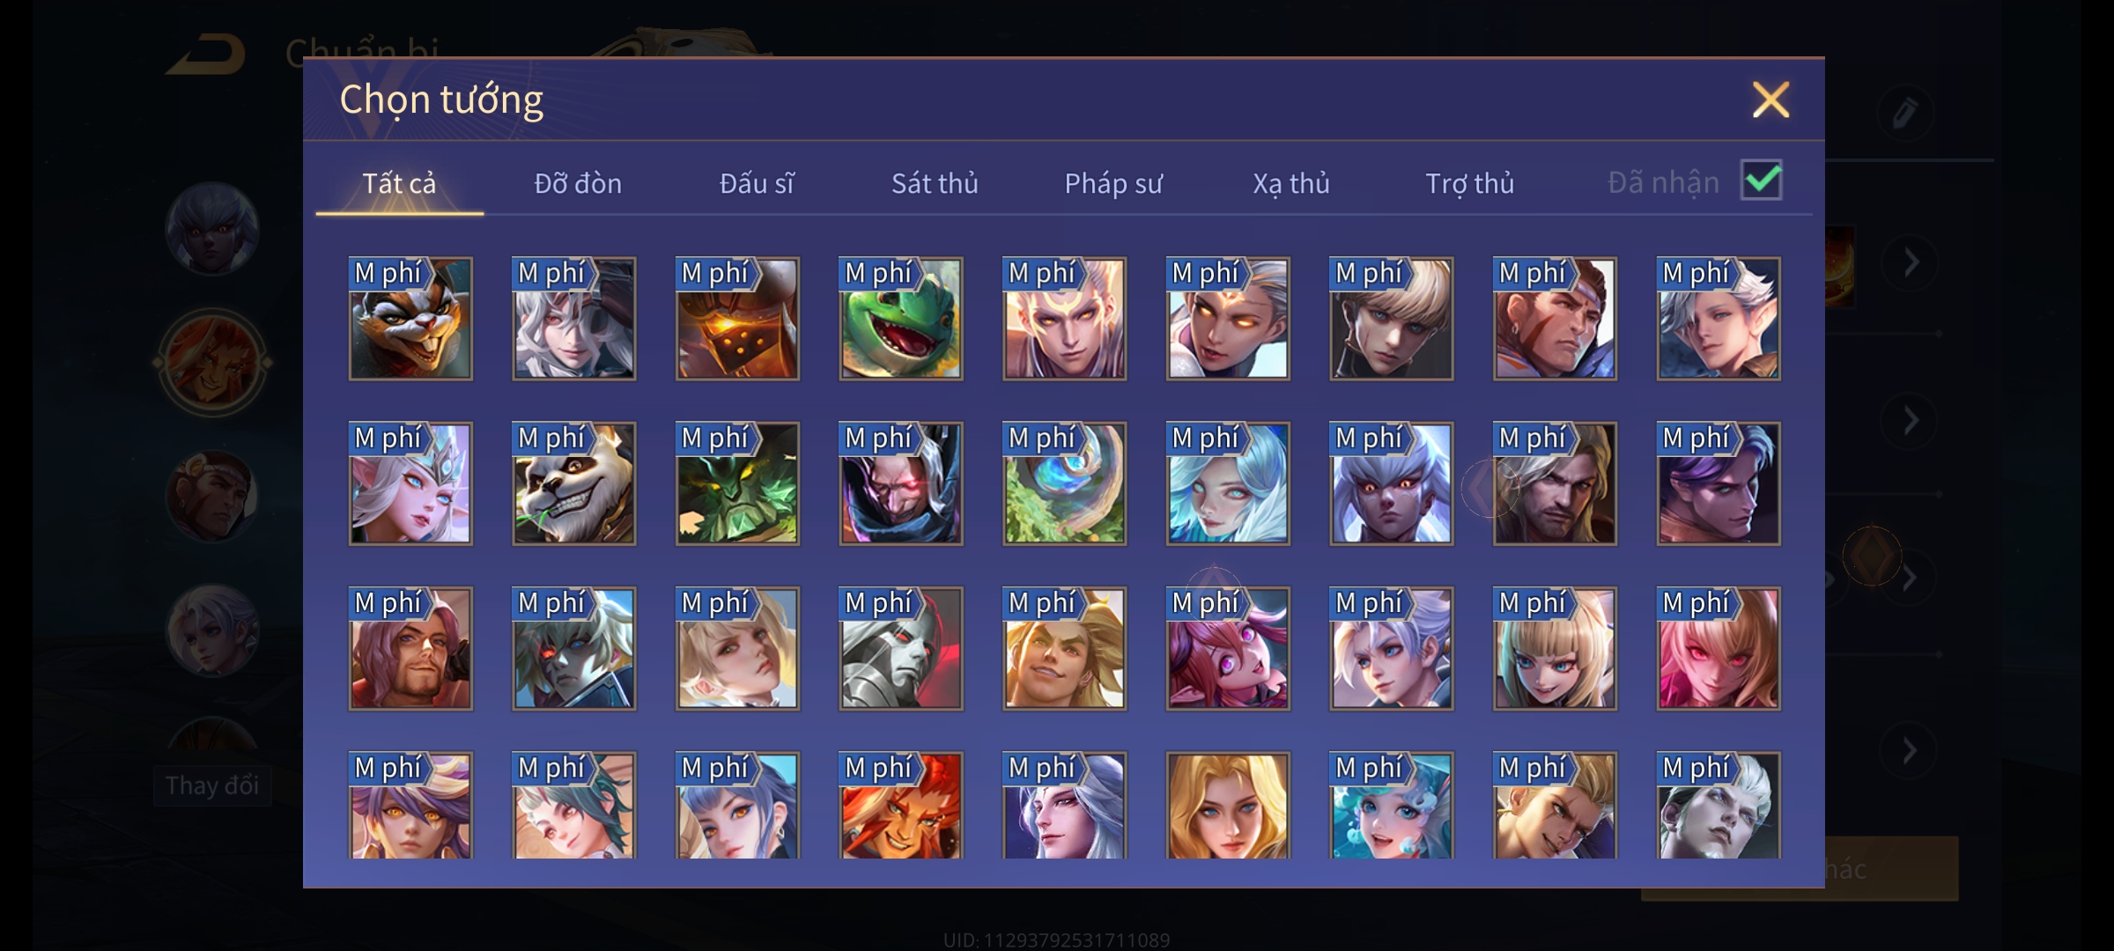Choose the green leafy tree monster hero
This screenshot has width=2114, height=951.
tap(737, 483)
